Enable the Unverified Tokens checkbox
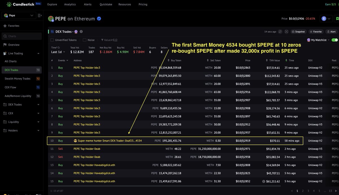The height and width of the screenshot is (195, 339). coord(52,40)
